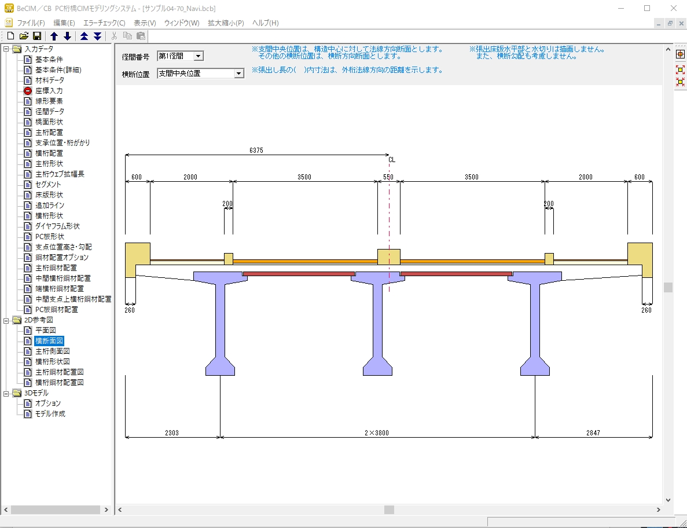
Task: Open the 横断位置 dropdown
Action: pos(238,74)
